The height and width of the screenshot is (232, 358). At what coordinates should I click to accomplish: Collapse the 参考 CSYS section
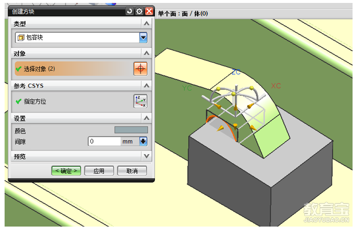[147, 86]
